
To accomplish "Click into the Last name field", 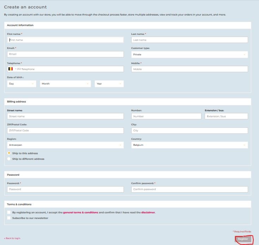I will [x=189, y=40].
